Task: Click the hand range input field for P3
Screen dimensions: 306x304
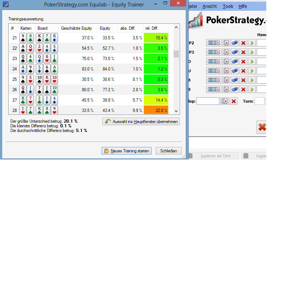Action: click(x=262, y=52)
